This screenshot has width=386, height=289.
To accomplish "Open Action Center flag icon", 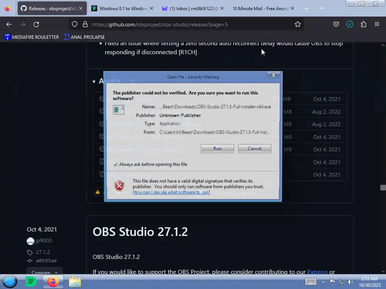I will point(332,281).
